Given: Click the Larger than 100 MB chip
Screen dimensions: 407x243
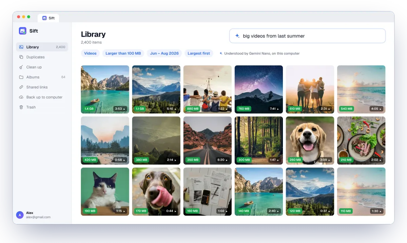Looking at the screenshot, I should (x=123, y=53).
